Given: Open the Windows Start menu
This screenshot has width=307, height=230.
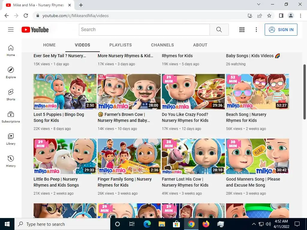Looking at the screenshot, I should coord(7,224).
